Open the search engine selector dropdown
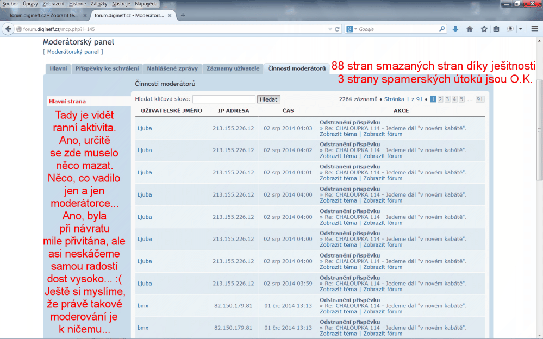 (x=352, y=29)
